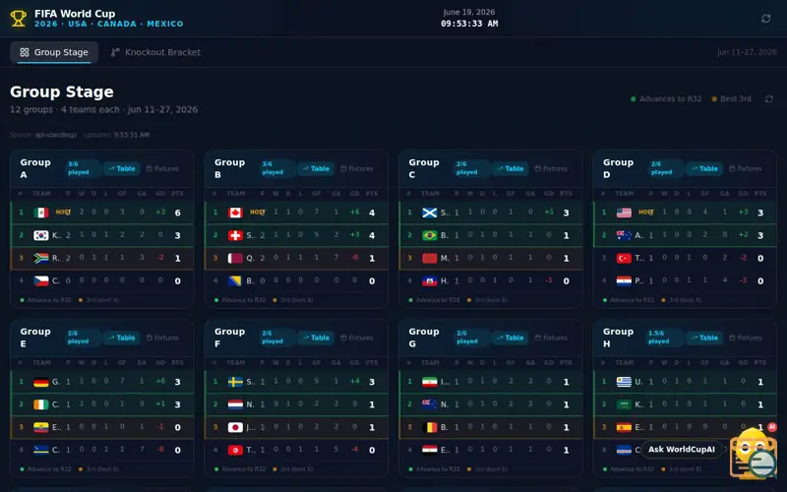This screenshot has width=787, height=492.
Task: Select Table view in Group A
Action: (x=121, y=168)
